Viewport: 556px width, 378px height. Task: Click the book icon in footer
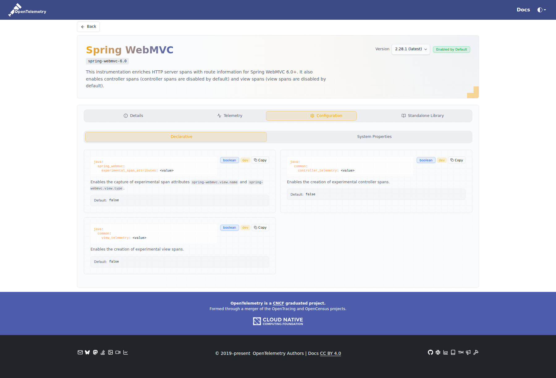pos(453,352)
